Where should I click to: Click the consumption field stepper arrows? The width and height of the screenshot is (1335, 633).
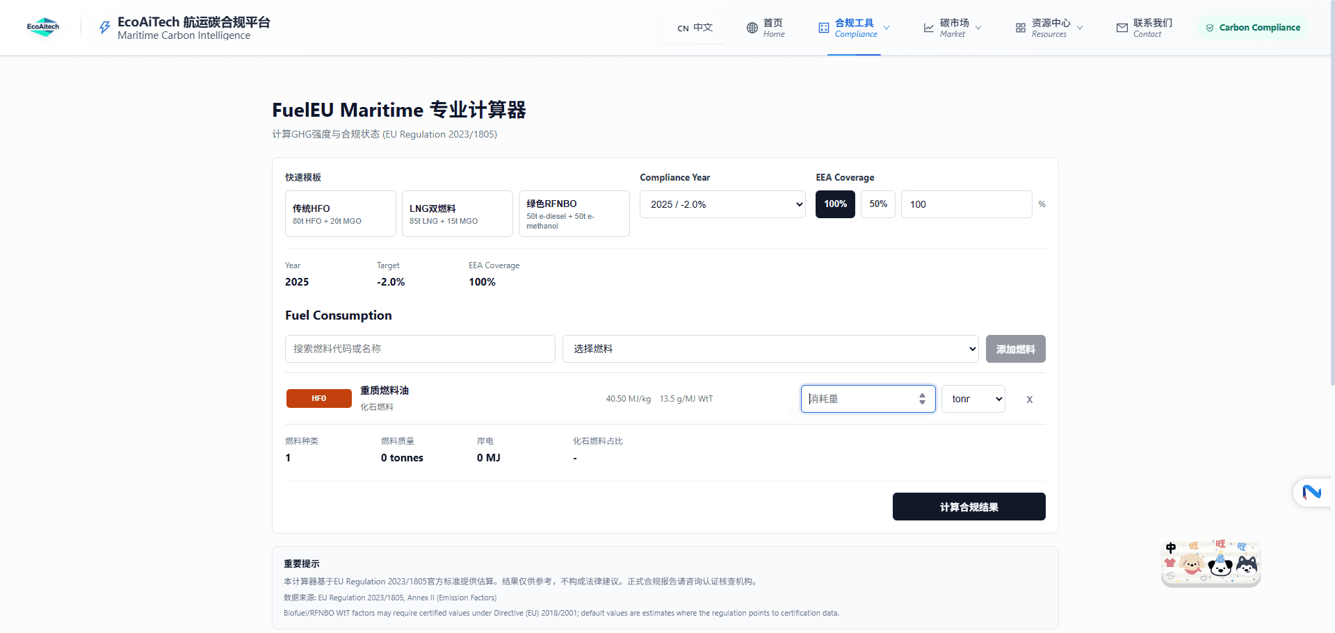[922, 399]
